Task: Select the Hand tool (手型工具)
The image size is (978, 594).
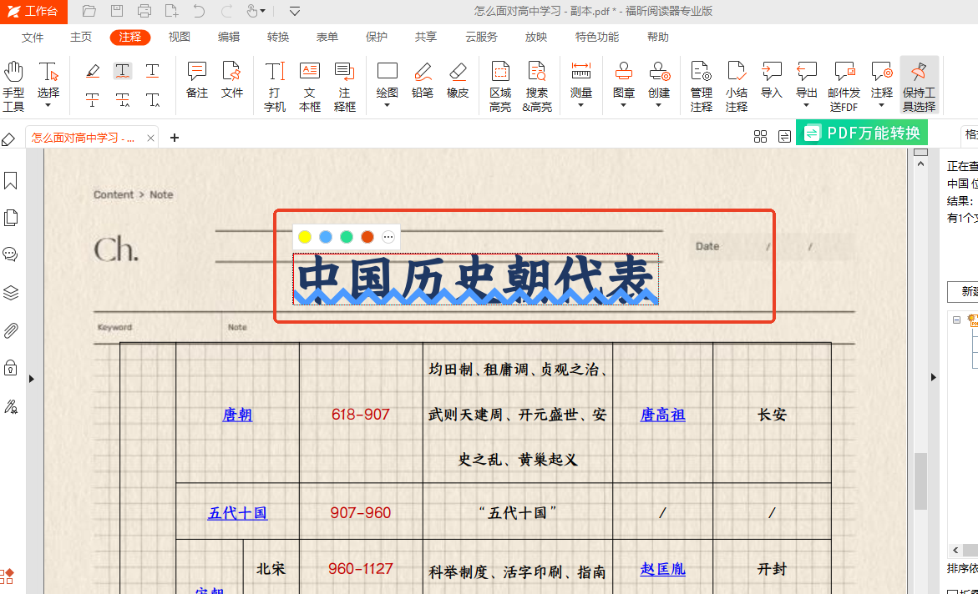Action: 13,85
